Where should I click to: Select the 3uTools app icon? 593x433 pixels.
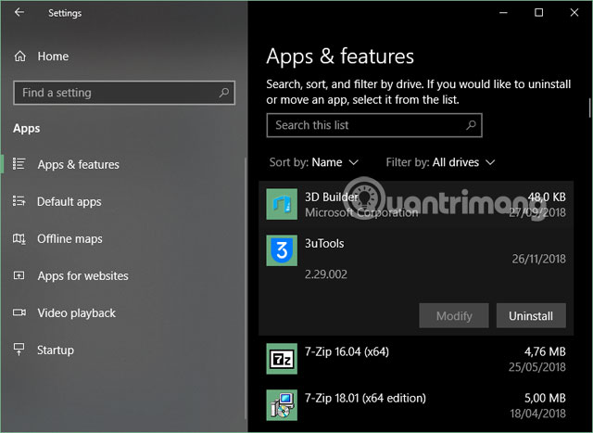point(282,250)
